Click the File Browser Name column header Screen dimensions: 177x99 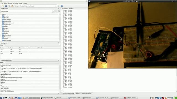[x=30, y=14]
